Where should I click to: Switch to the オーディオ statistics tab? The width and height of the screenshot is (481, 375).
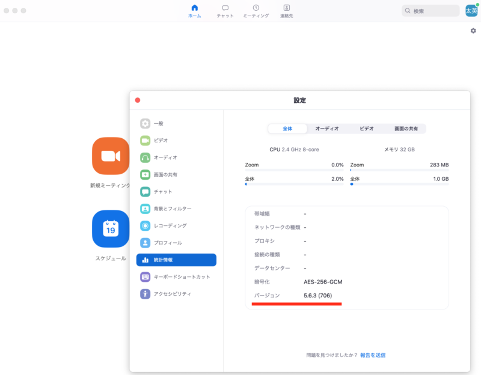click(x=327, y=129)
